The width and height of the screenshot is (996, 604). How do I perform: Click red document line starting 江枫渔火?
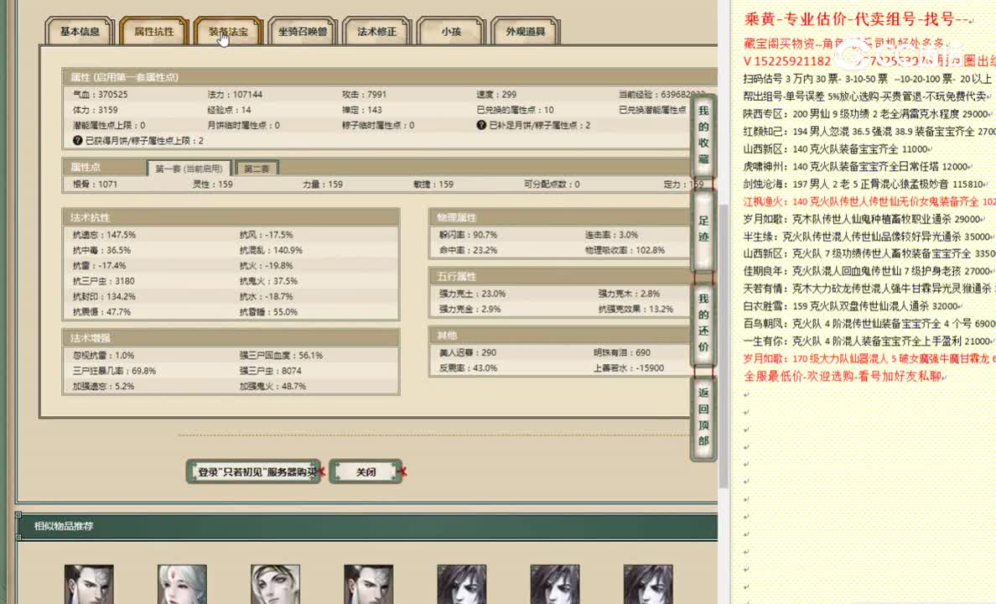coord(869,201)
